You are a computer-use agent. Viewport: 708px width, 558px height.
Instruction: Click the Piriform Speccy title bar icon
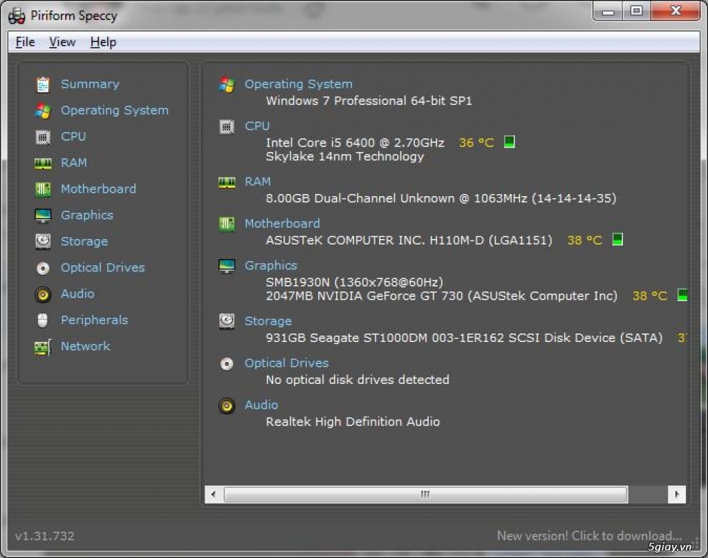pos(17,16)
